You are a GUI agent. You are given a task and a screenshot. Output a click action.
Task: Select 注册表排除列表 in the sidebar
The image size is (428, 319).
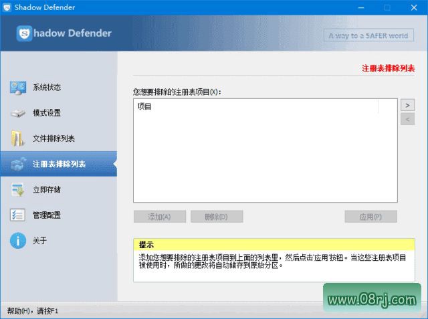coord(59,164)
